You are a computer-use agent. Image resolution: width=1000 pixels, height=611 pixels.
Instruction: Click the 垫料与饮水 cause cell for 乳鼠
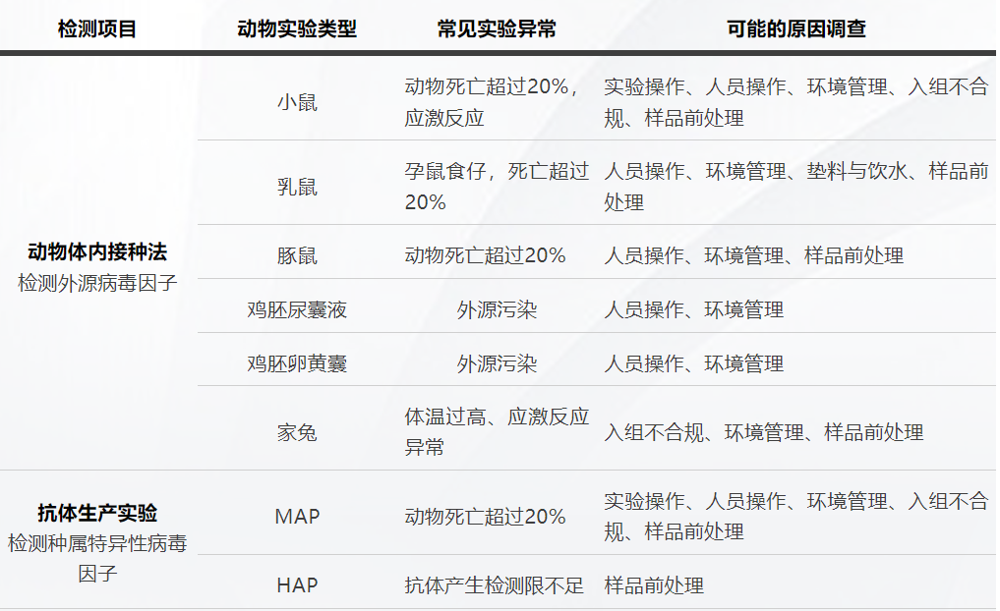coord(855,172)
